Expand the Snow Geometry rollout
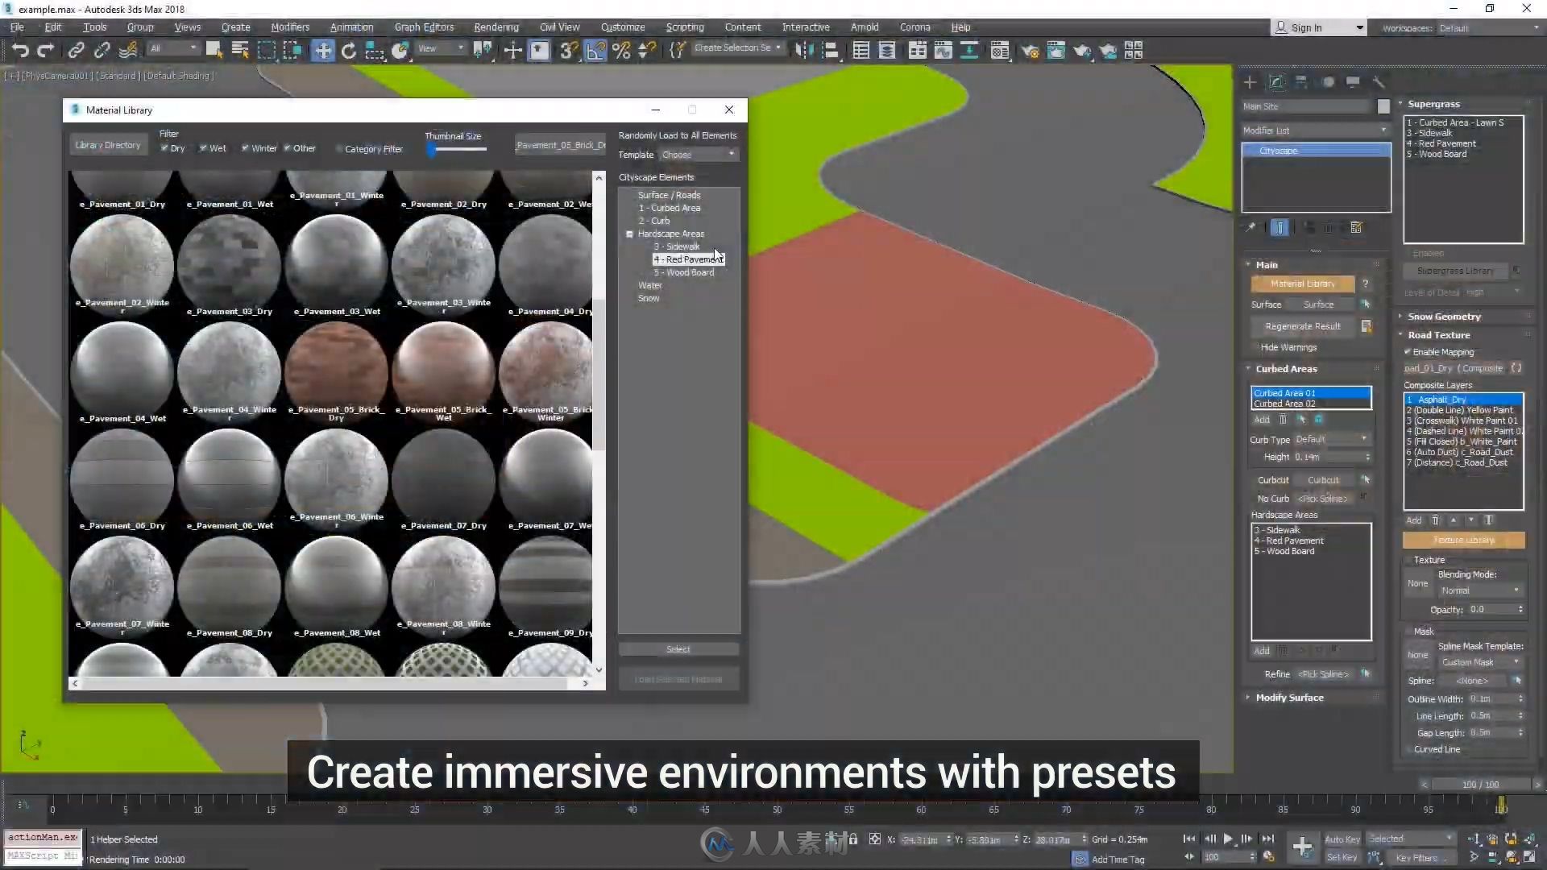The width and height of the screenshot is (1547, 870). [1444, 317]
